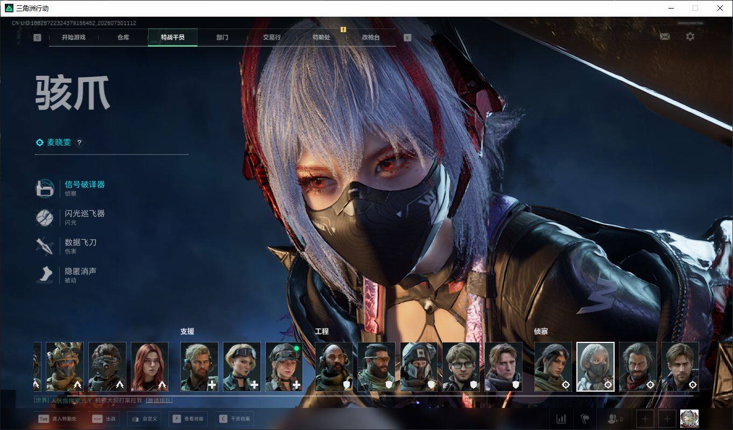Viewport: 733px width, 430px height.
Task: Select the bearded recon operator with red scarf
Action: (638, 367)
